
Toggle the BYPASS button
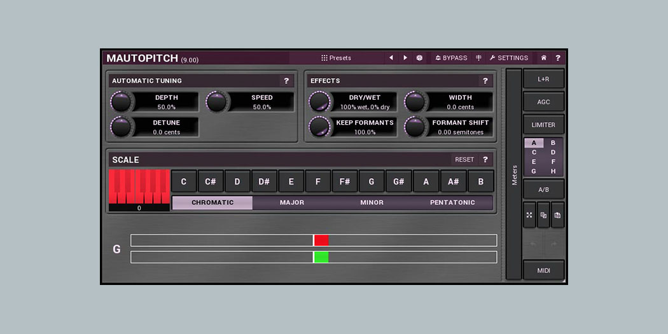[x=451, y=58]
